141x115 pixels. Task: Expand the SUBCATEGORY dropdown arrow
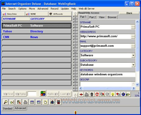pyautogui.click(x=133, y=65)
